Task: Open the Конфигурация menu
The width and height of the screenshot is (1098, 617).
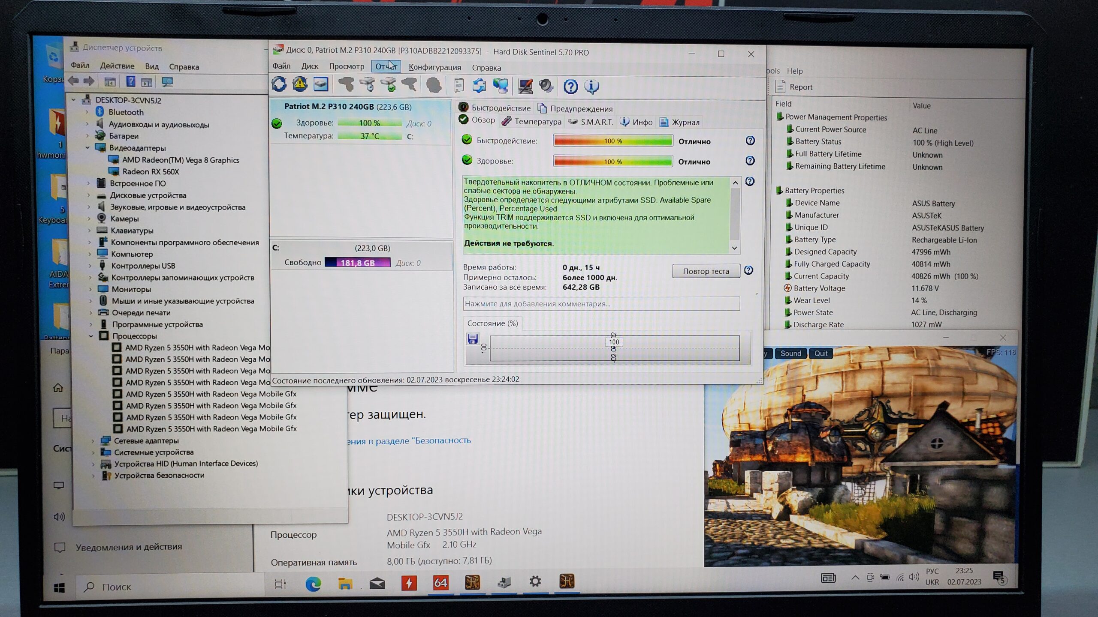Action: click(434, 67)
